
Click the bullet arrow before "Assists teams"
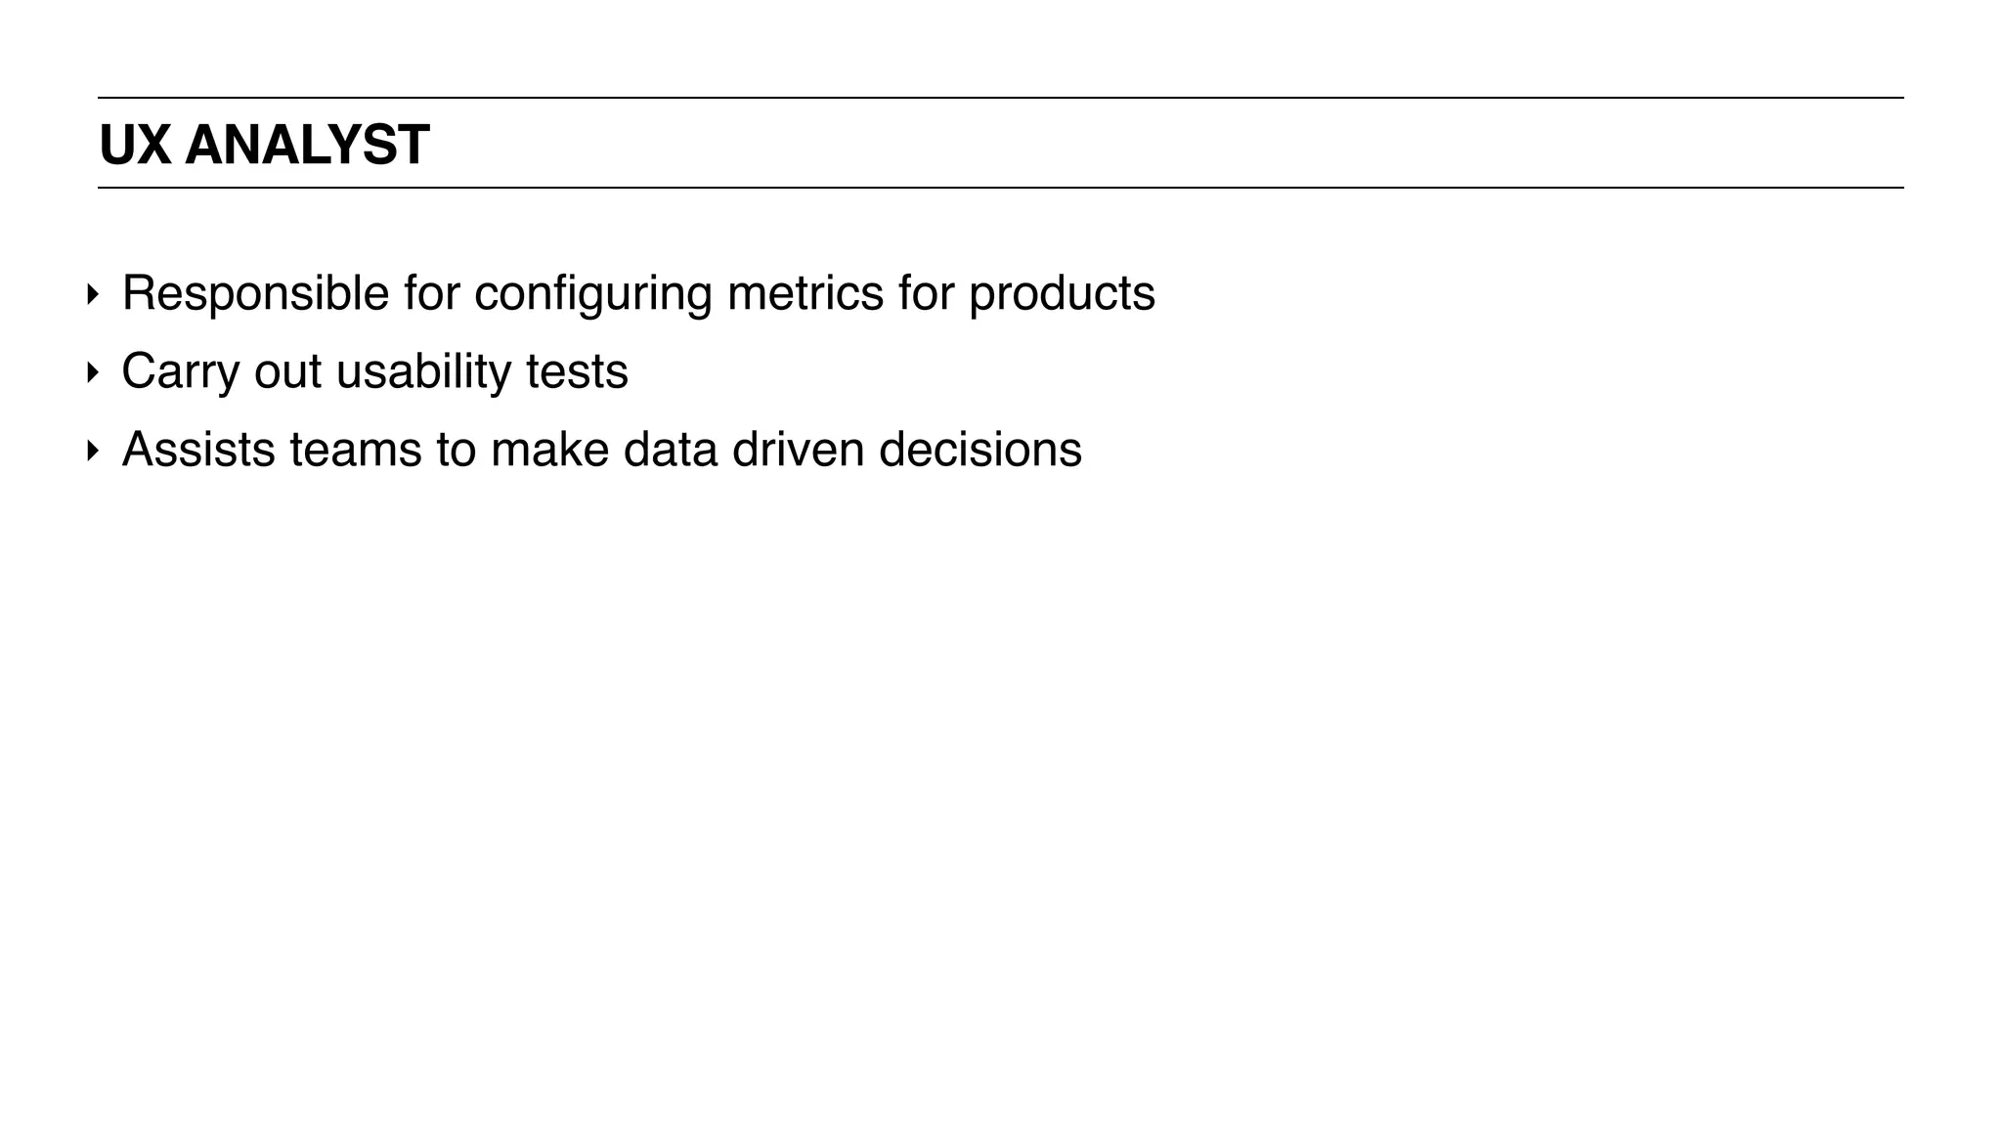92,451
